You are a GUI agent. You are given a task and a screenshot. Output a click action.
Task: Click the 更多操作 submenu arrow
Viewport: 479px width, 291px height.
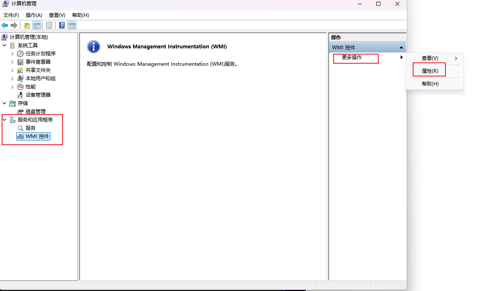pos(402,57)
